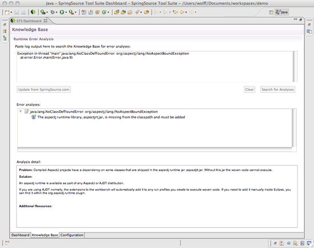
Task: Open the Spring dashboard toolbar icon
Action: 33,12
